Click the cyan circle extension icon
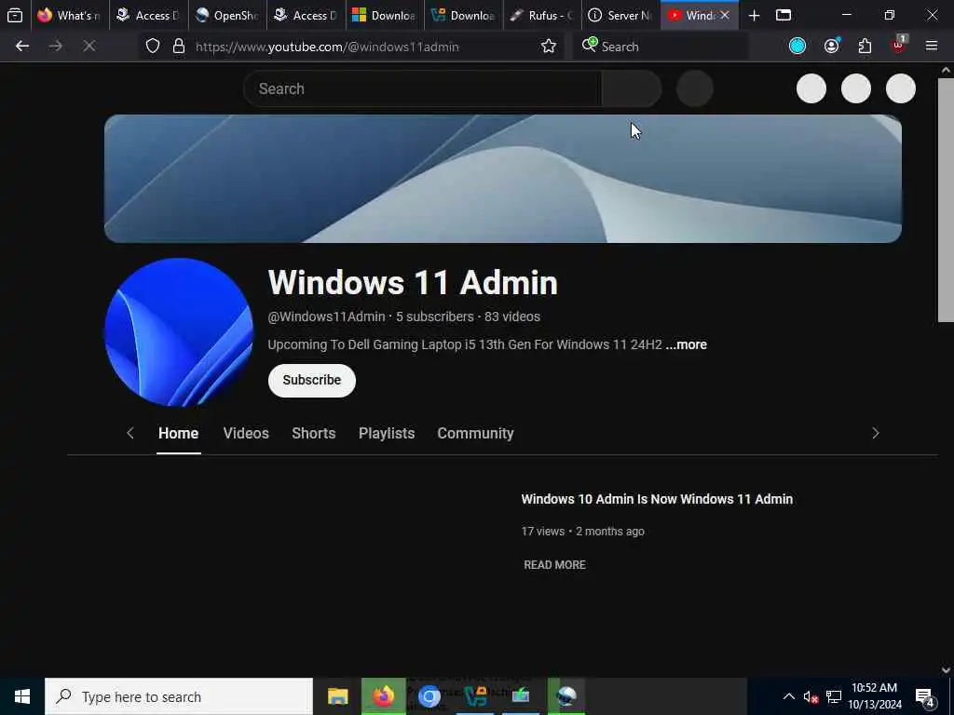Viewport: 954px width, 715px height. pyautogui.click(x=797, y=46)
